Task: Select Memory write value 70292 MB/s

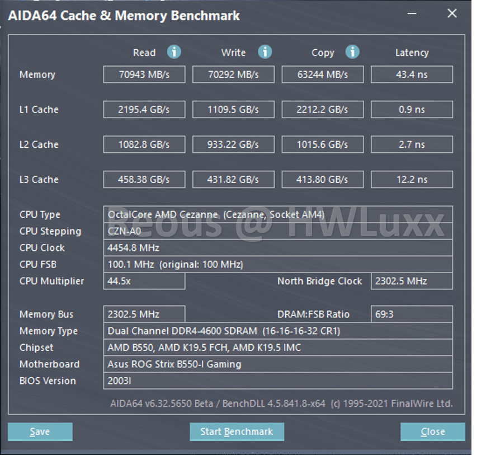Action: tap(233, 74)
